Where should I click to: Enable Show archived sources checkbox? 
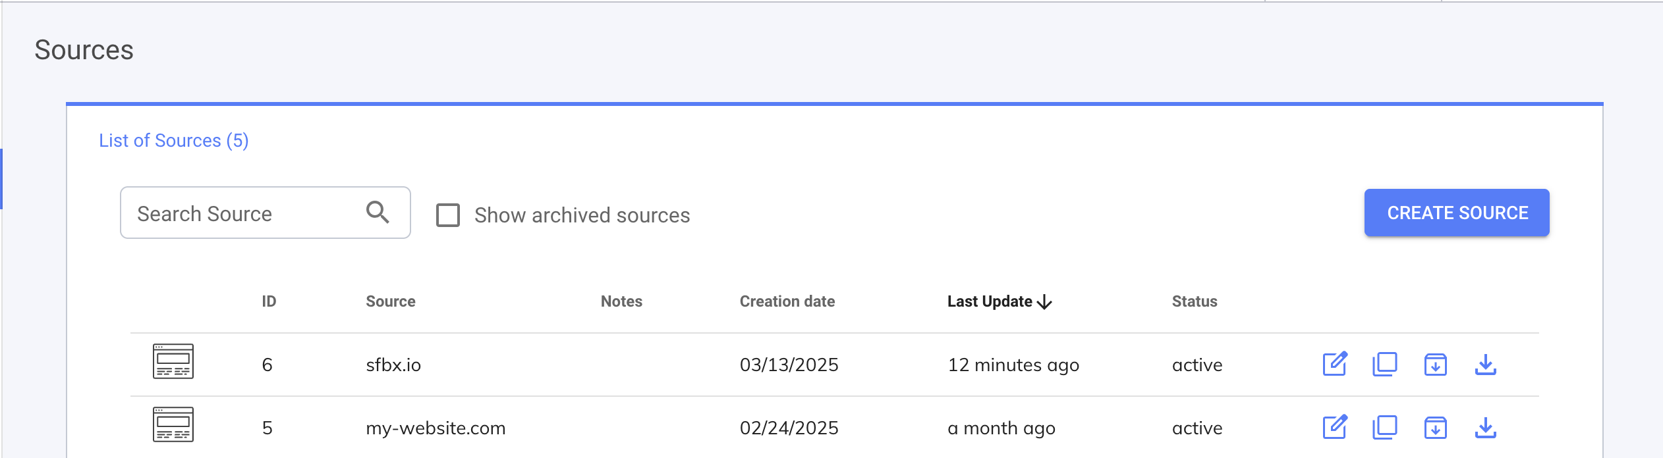point(448,215)
